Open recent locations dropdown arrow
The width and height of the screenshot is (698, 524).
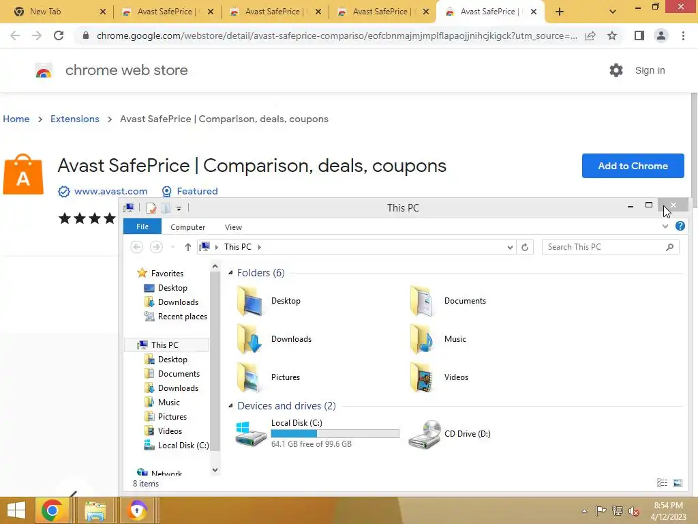coord(172,247)
